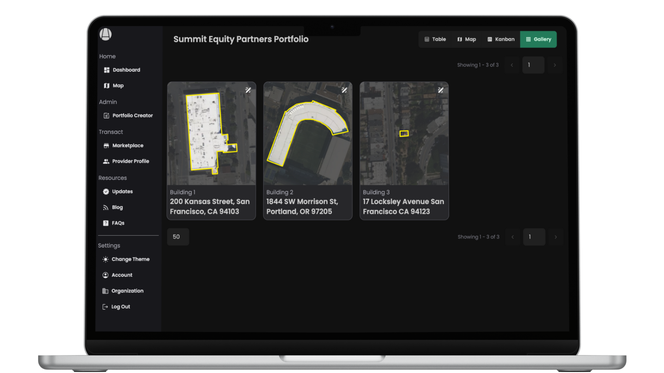Screen dimensions: 664x373
Task: Click the top page number input field
Action: click(533, 65)
